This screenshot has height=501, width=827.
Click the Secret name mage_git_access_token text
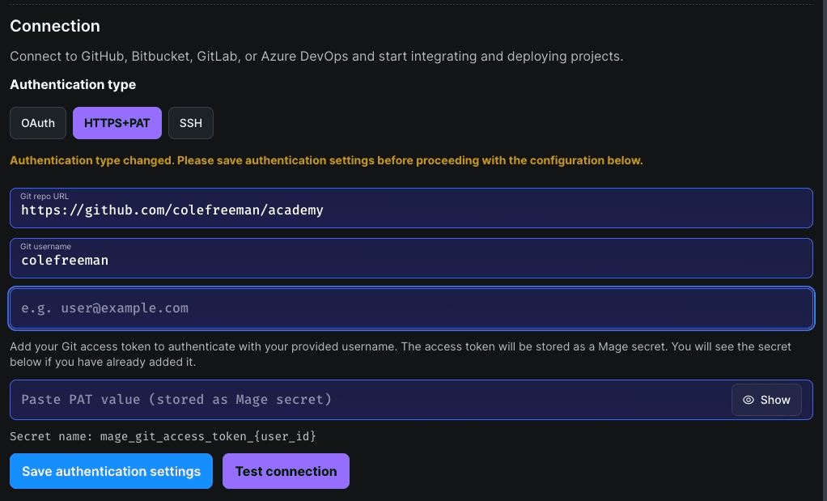pos(163,436)
